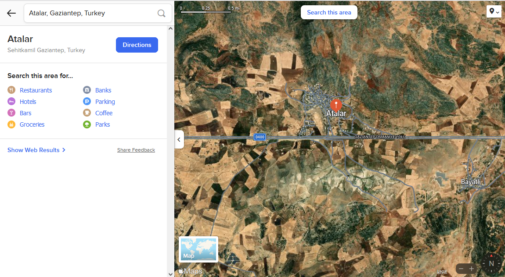
Task: Select the Hotels bed icon
Action: (11, 102)
